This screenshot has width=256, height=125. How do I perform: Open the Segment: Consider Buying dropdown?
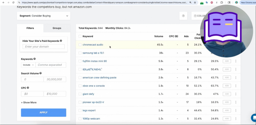pyautogui.click(x=44, y=16)
